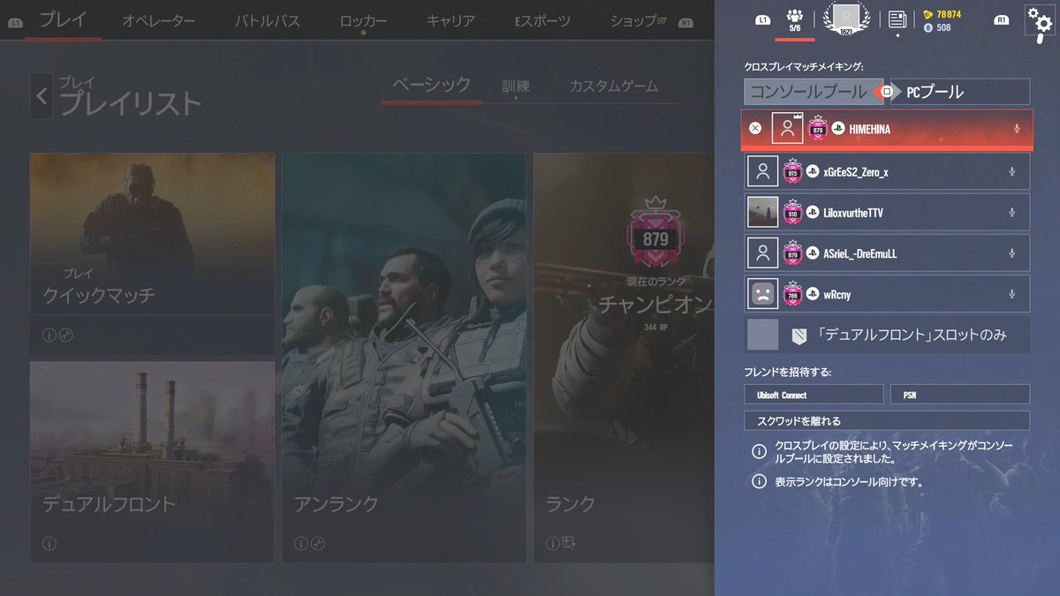The image size is (1060, 596).
Task: Click the shield icon in the Dual Front slot
Action: pyautogui.click(x=798, y=336)
